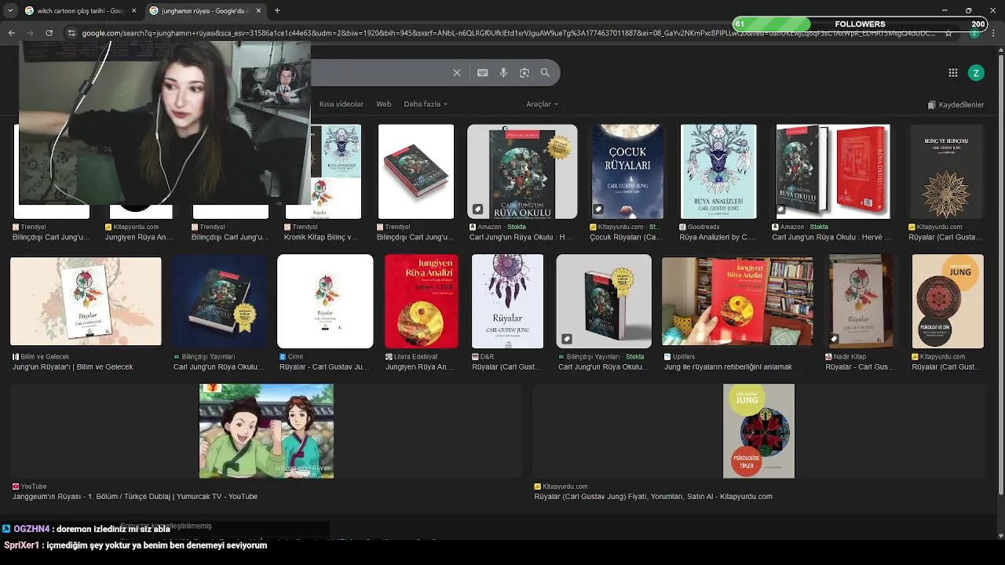Image resolution: width=1005 pixels, height=565 pixels.
Task: Open Uplifers hand-holding-red-book thumbnail
Action: [737, 301]
